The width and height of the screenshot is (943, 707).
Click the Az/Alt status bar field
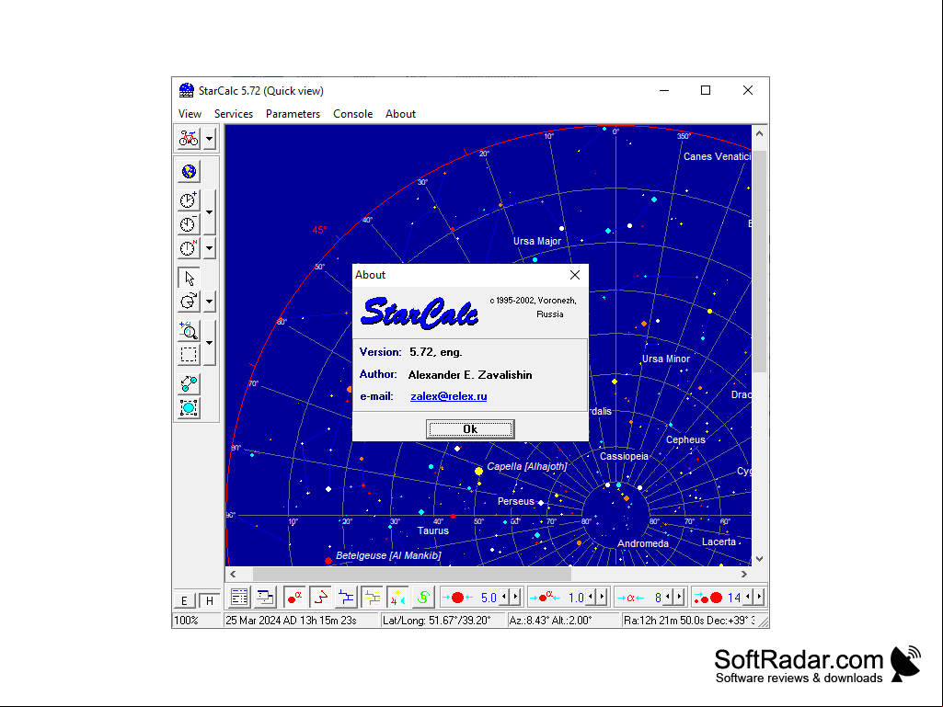click(x=564, y=621)
